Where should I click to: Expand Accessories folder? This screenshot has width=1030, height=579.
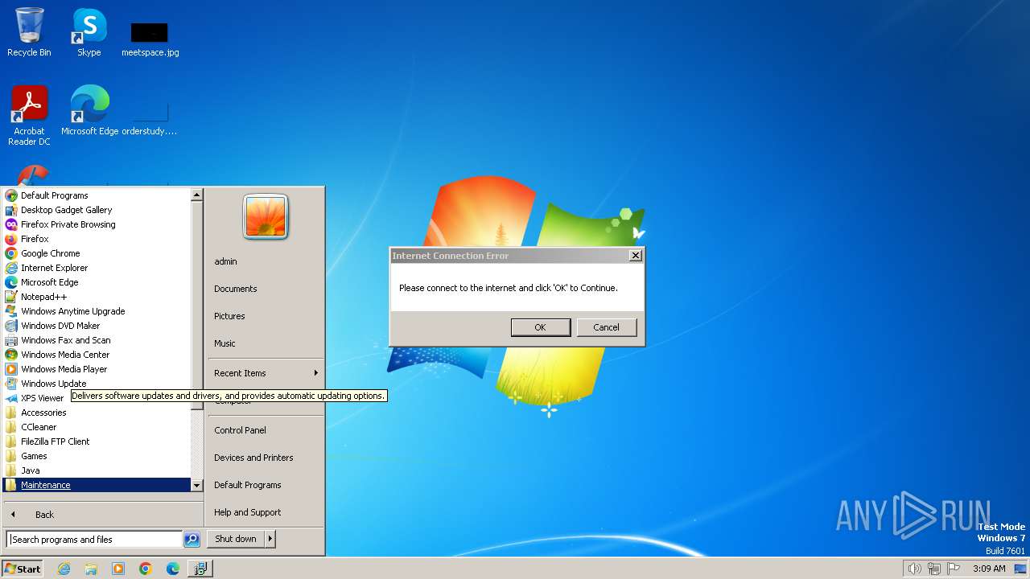(97, 413)
